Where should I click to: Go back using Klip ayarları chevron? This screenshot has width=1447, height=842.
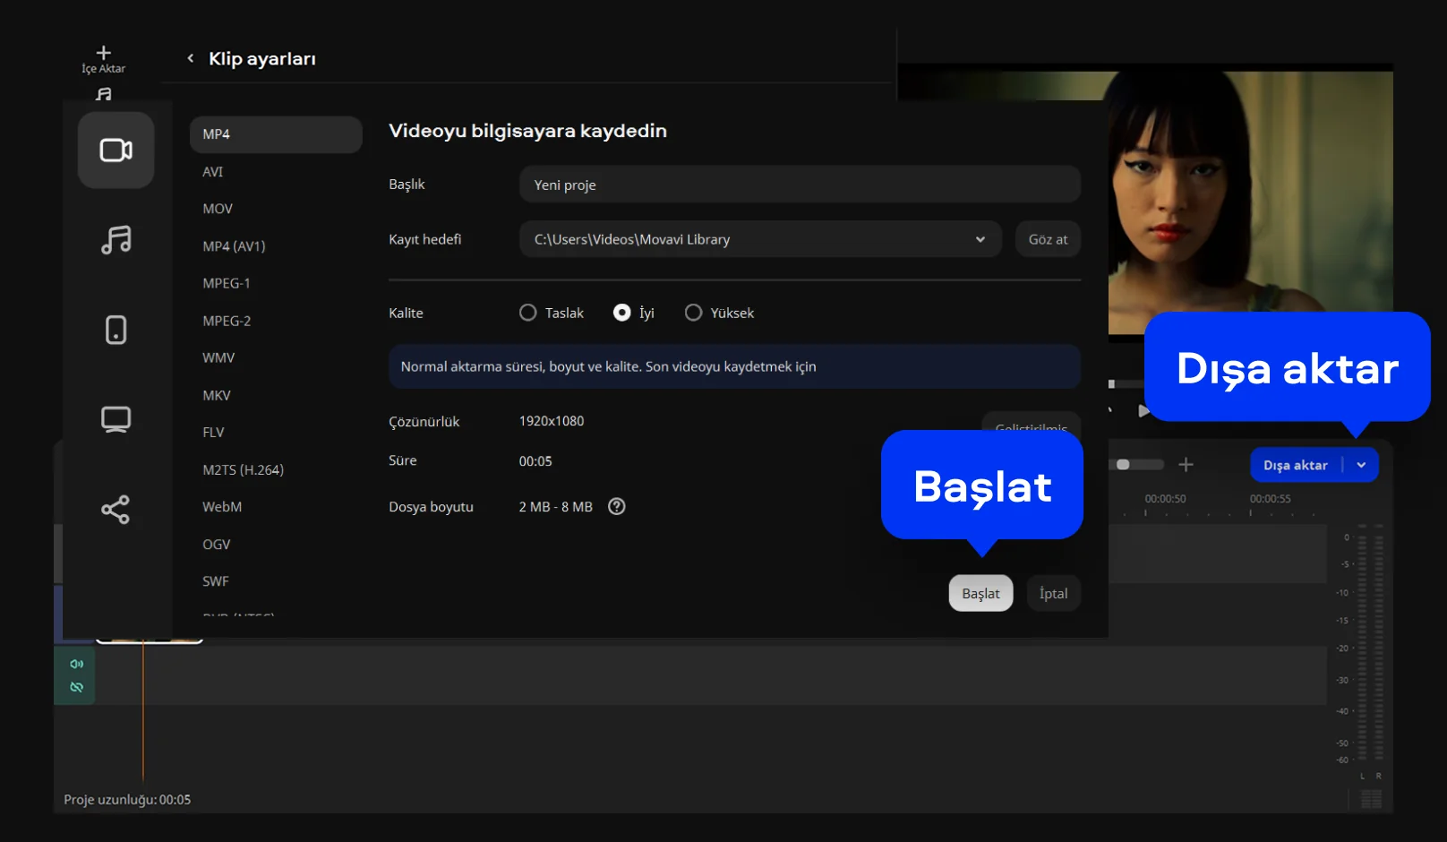pyautogui.click(x=190, y=58)
